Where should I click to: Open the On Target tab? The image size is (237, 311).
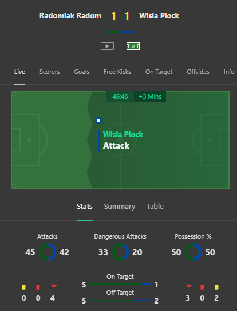coord(159,72)
